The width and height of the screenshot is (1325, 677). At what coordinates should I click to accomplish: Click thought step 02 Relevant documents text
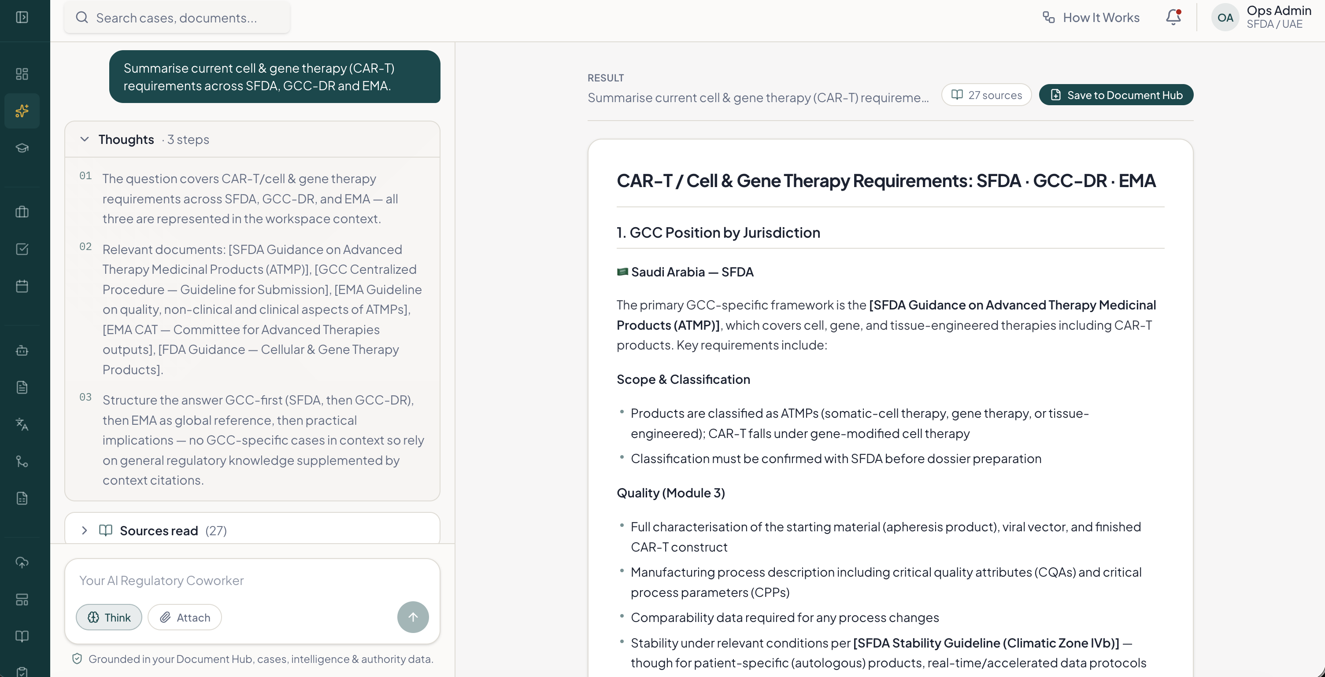pos(263,309)
